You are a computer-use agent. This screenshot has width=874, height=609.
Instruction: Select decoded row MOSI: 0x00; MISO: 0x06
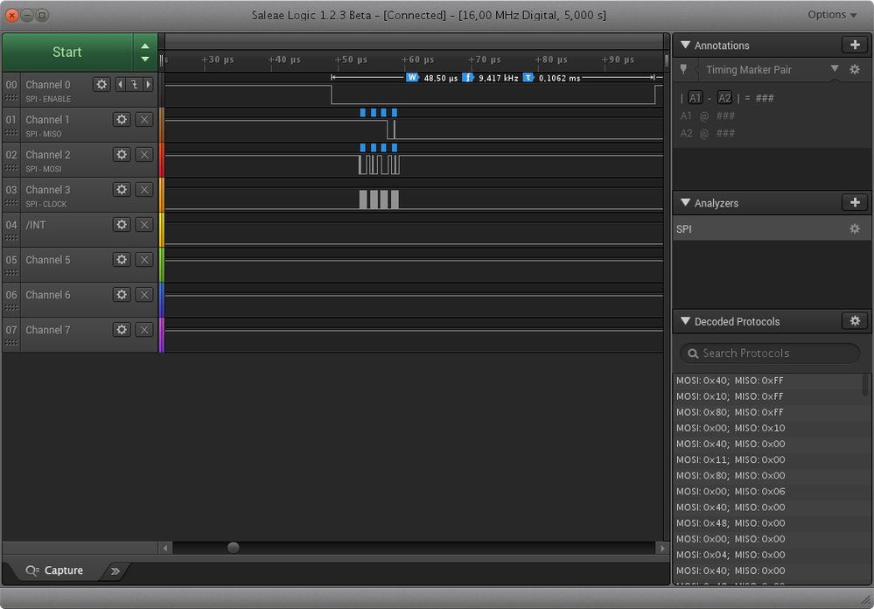pyautogui.click(x=731, y=492)
